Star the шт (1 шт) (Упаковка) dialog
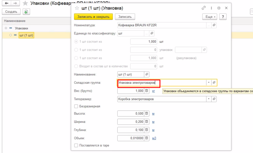Image resolution: width=253 pixels, height=153 pixels. 77,8
